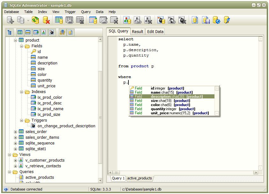Open the Trigger menu
The image size is (269, 194).
tap(70, 12)
